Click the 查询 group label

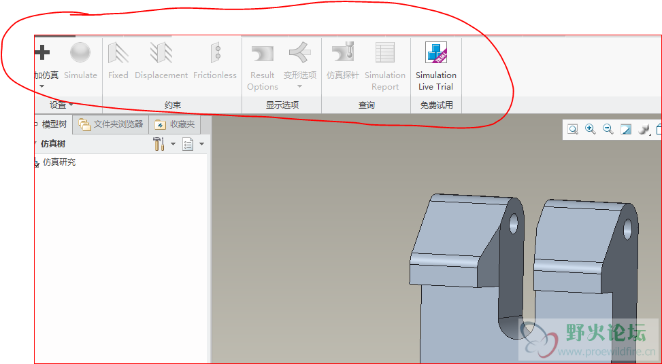pyautogui.click(x=367, y=105)
